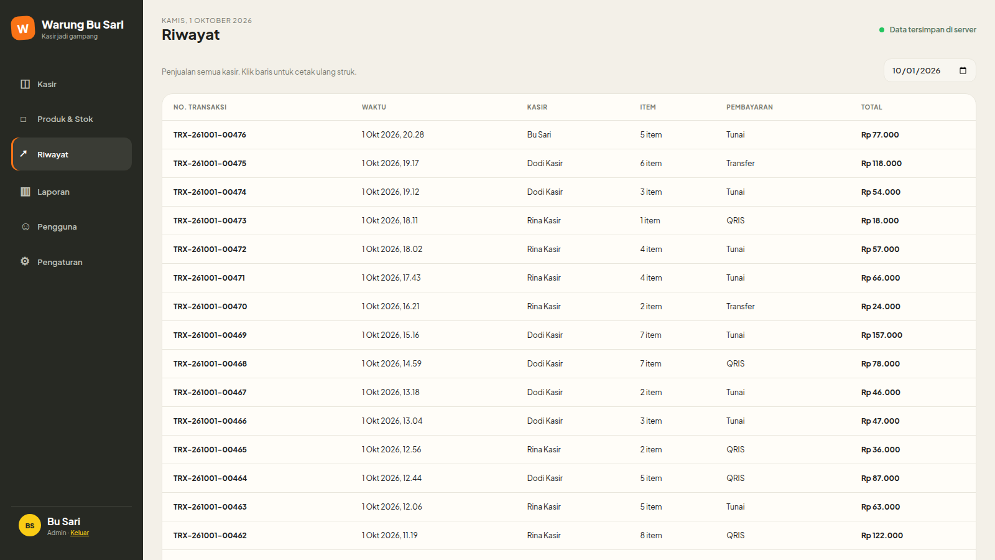Select transaction TRX-261001-00464
The width and height of the screenshot is (995, 560).
[569, 478]
